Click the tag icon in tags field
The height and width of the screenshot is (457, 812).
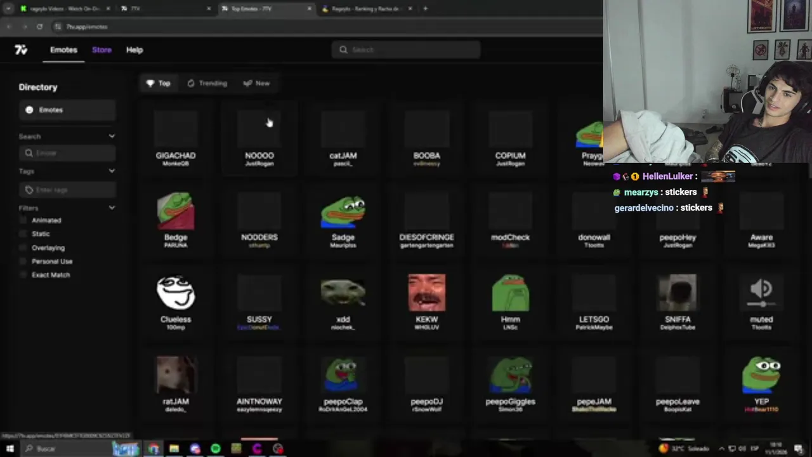coord(29,190)
